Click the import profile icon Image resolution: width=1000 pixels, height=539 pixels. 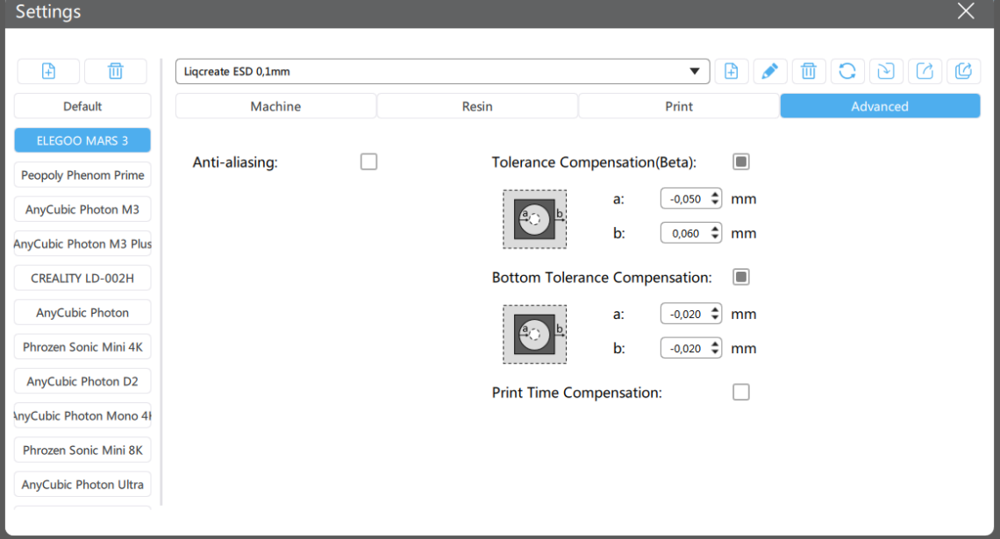886,71
